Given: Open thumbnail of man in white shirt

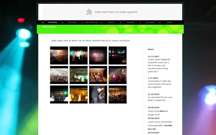Looking at the screenshot, I should click(x=59, y=94).
